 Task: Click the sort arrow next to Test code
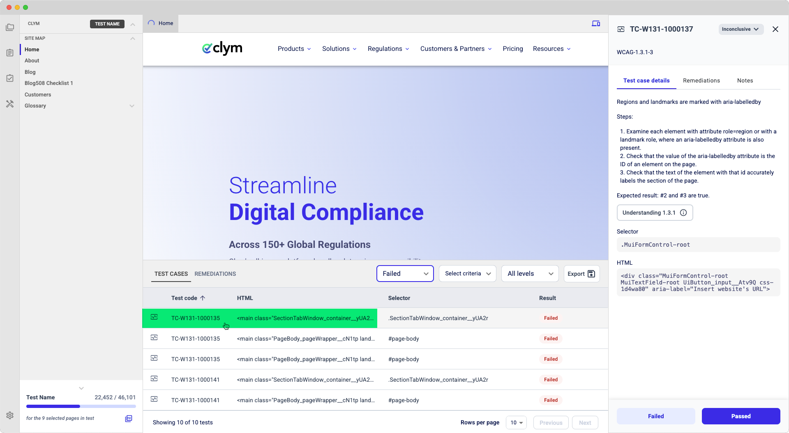[203, 298]
